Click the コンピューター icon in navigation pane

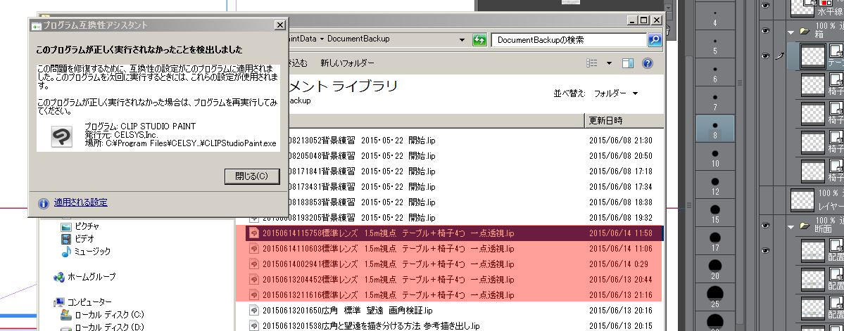[x=59, y=302]
